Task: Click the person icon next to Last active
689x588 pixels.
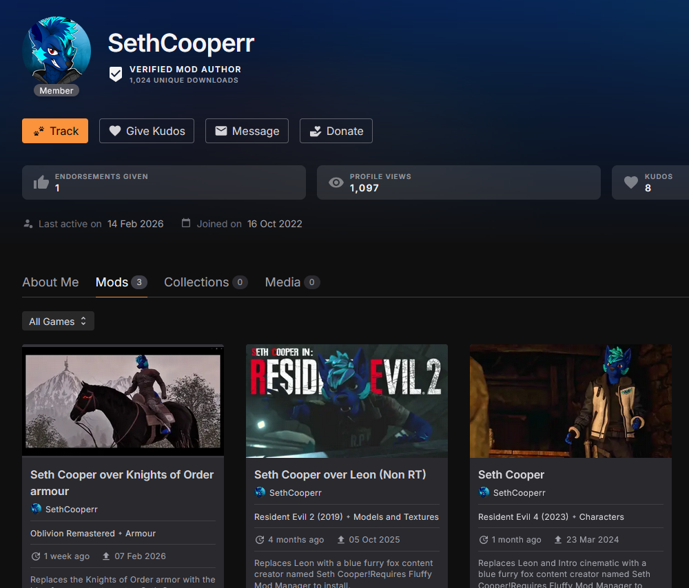Action: pos(28,224)
